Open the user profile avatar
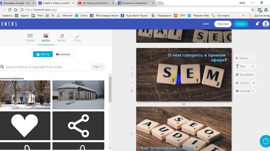This screenshot has height=151, width=270. click(x=266, y=24)
